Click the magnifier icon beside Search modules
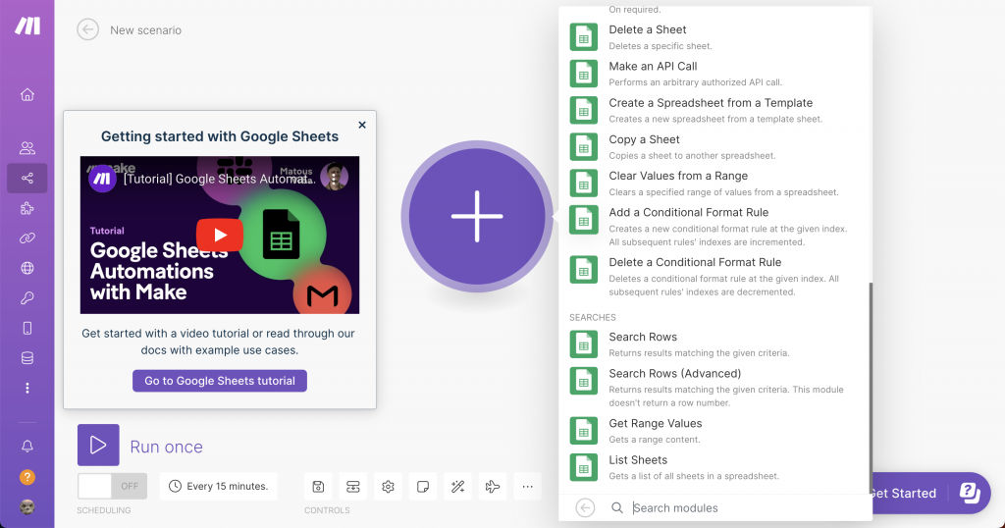The height and width of the screenshot is (528, 1005). pyautogui.click(x=616, y=508)
